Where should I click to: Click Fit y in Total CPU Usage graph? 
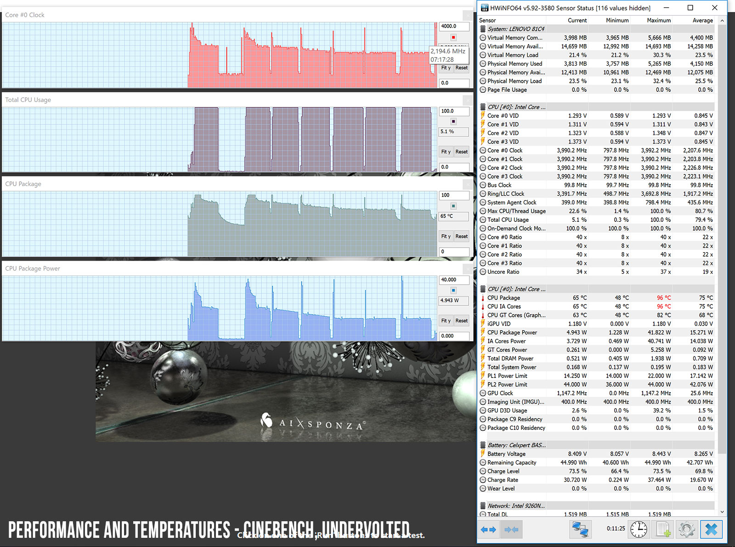(446, 152)
